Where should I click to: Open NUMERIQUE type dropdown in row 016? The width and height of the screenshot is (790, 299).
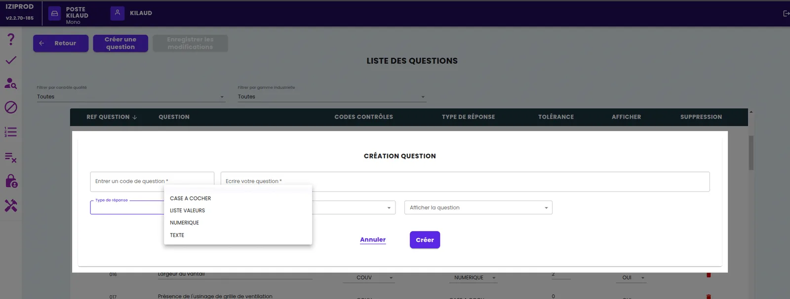[x=473, y=278]
